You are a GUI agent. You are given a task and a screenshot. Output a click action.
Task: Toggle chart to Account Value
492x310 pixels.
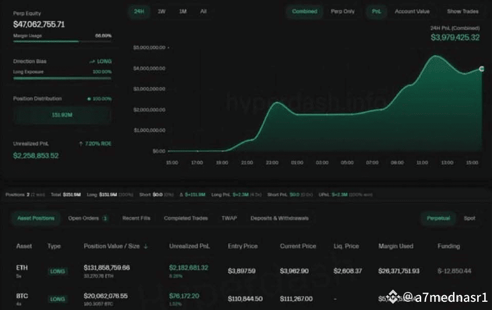[412, 11]
